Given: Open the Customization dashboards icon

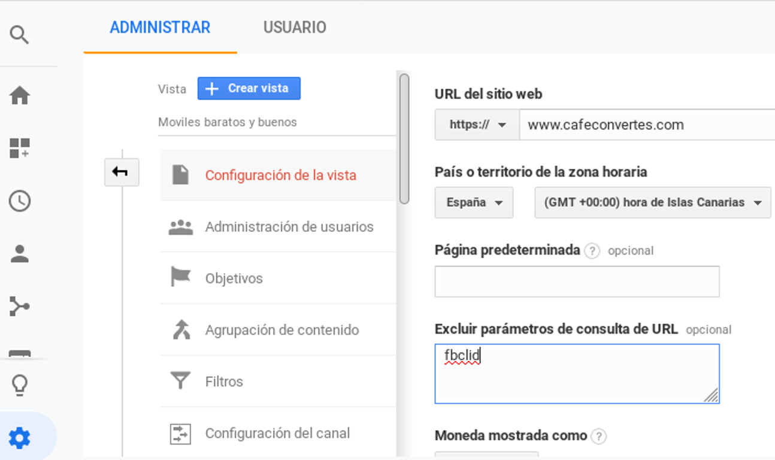Looking at the screenshot, I should coord(20,148).
